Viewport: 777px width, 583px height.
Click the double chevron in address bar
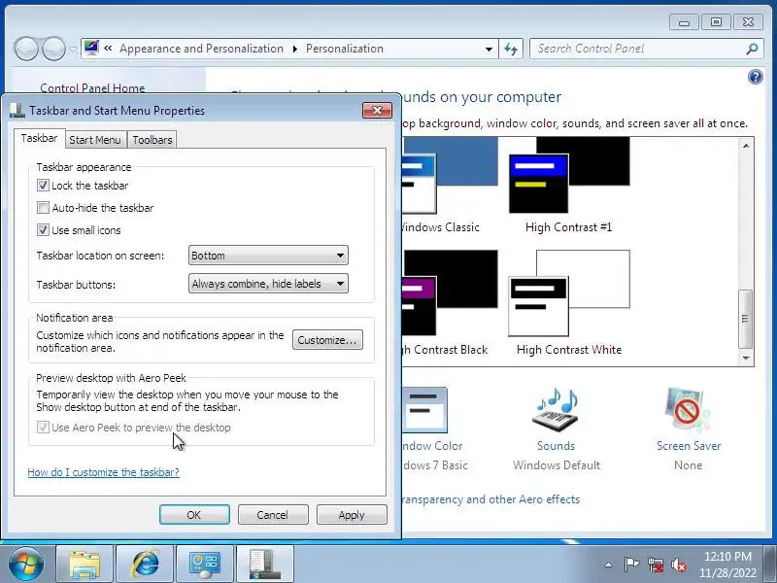click(108, 48)
